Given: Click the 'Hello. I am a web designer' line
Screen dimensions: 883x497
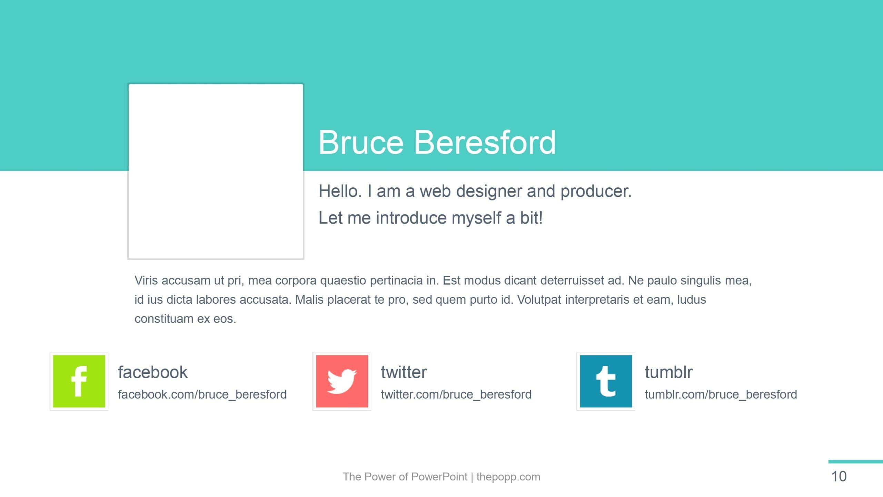Looking at the screenshot, I should click(x=475, y=191).
